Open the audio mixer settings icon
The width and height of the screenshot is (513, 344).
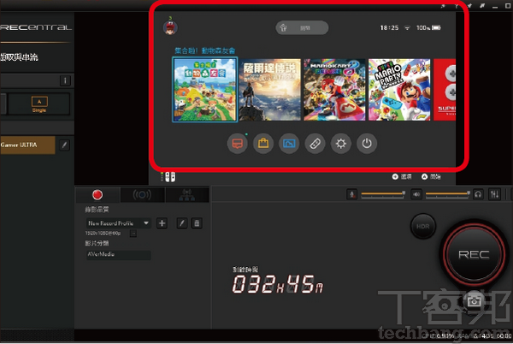[497, 195]
